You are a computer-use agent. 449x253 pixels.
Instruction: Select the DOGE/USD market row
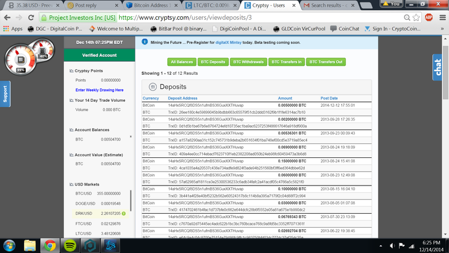[98, 204]
